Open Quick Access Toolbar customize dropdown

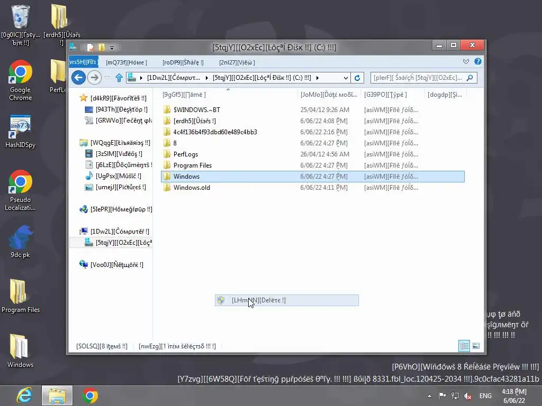(x=112, y=47)
